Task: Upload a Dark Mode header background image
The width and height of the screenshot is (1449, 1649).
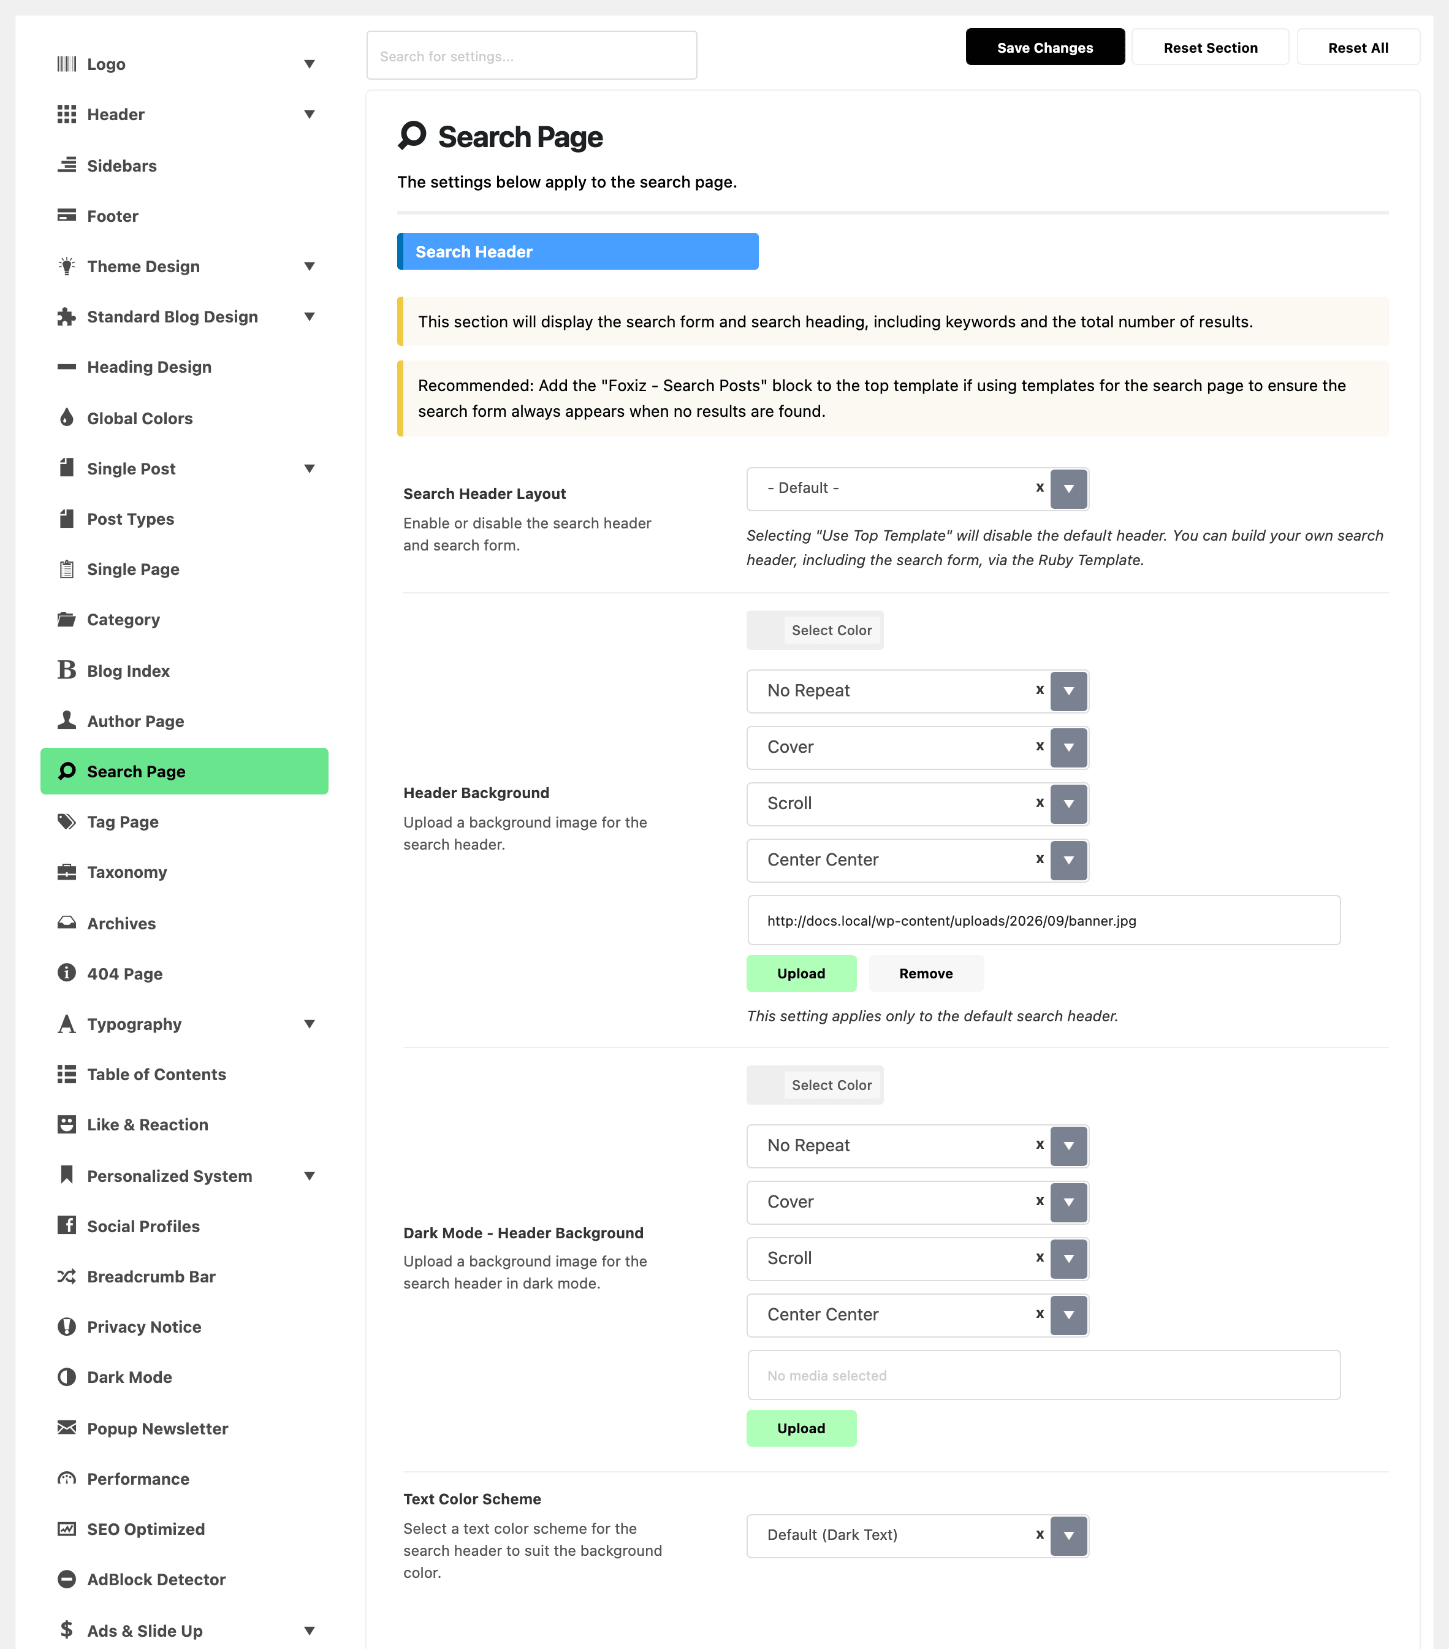Action: [801, 1428]
